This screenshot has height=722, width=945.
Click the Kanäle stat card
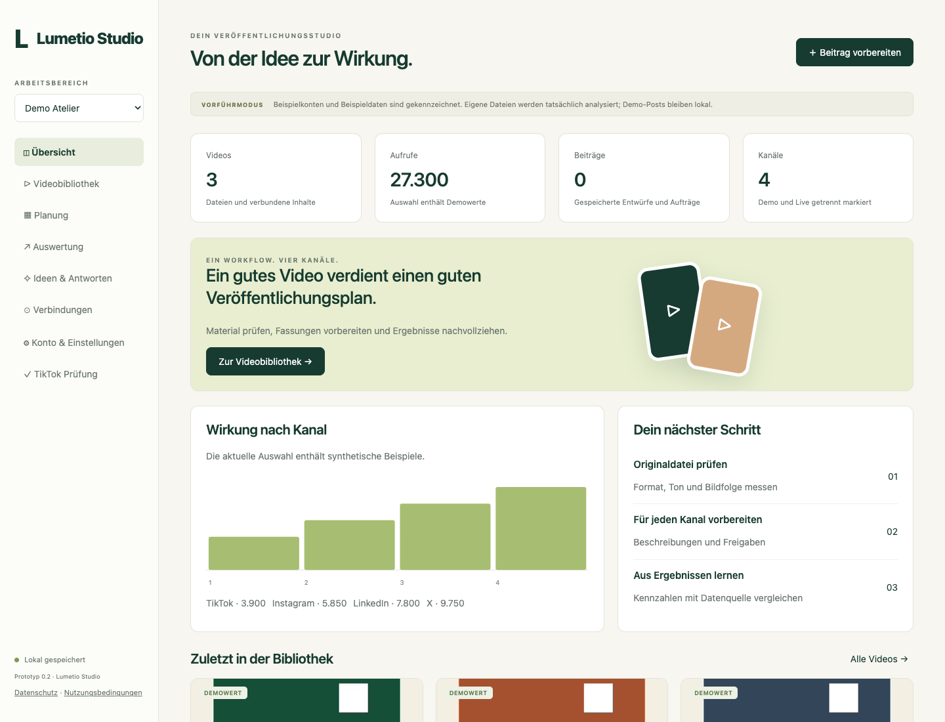pyautogui.click(x=828, y=178)
